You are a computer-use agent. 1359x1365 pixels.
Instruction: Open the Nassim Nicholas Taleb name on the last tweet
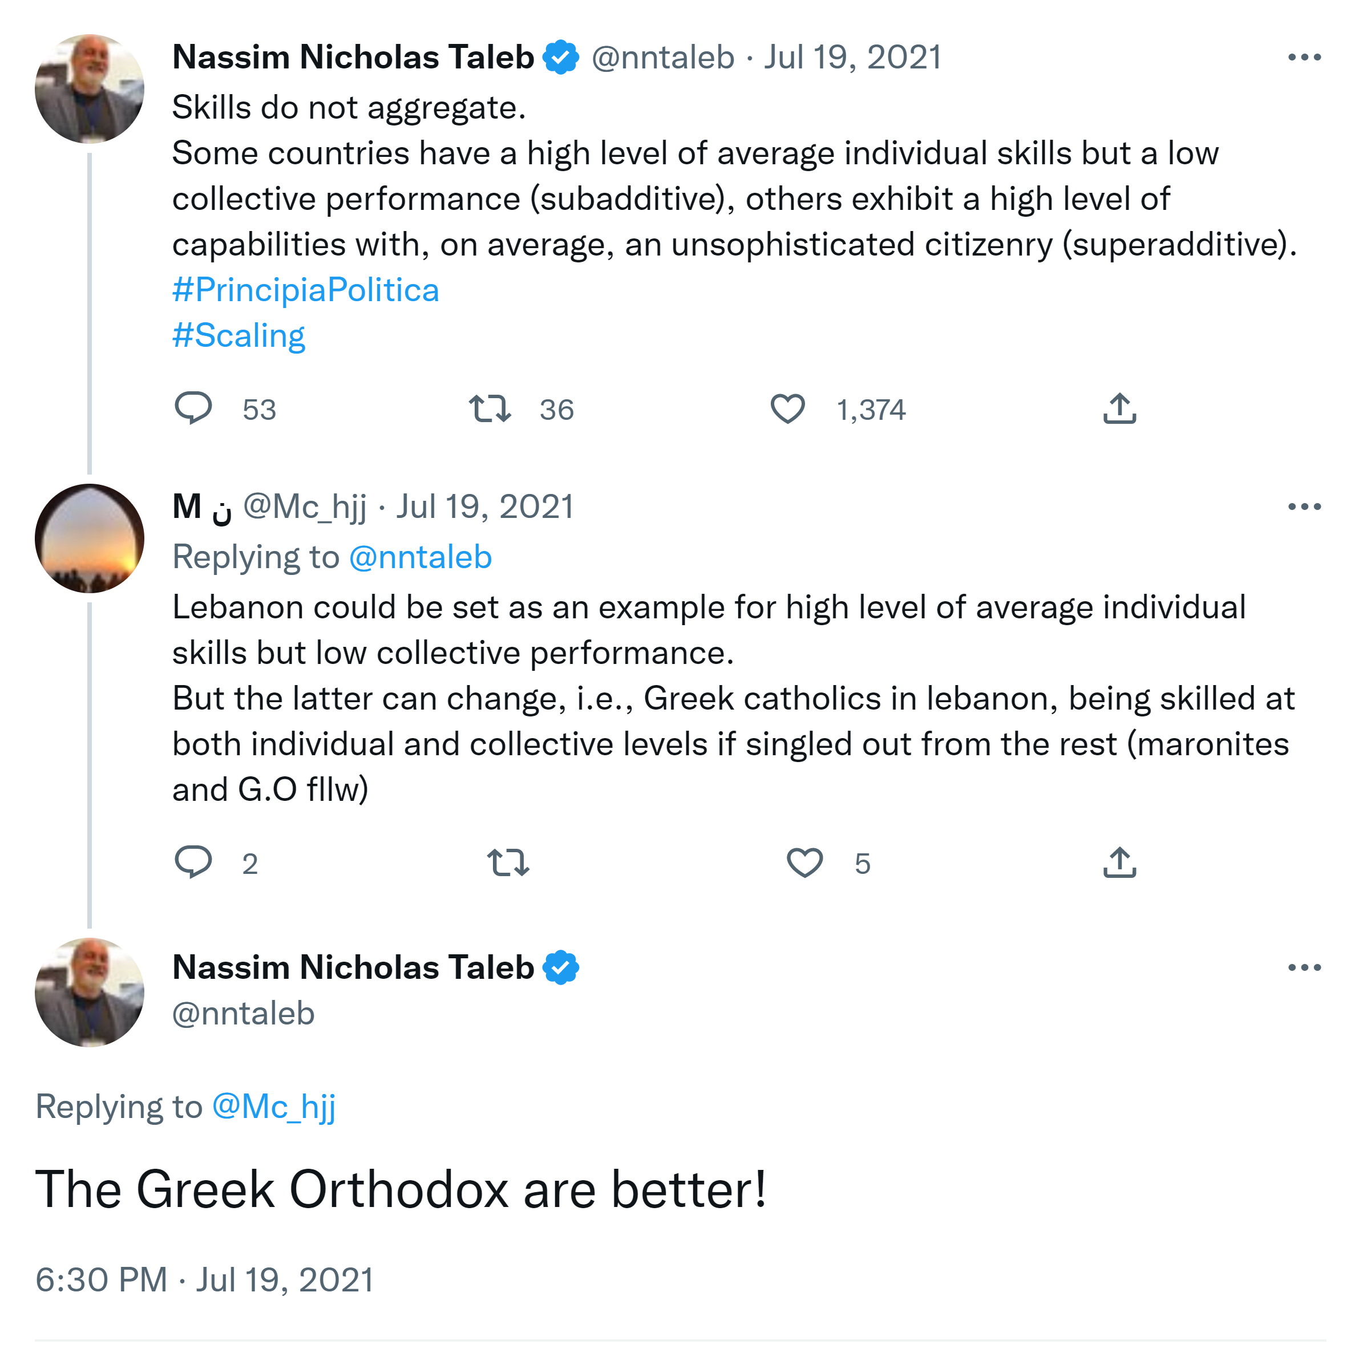353,967
